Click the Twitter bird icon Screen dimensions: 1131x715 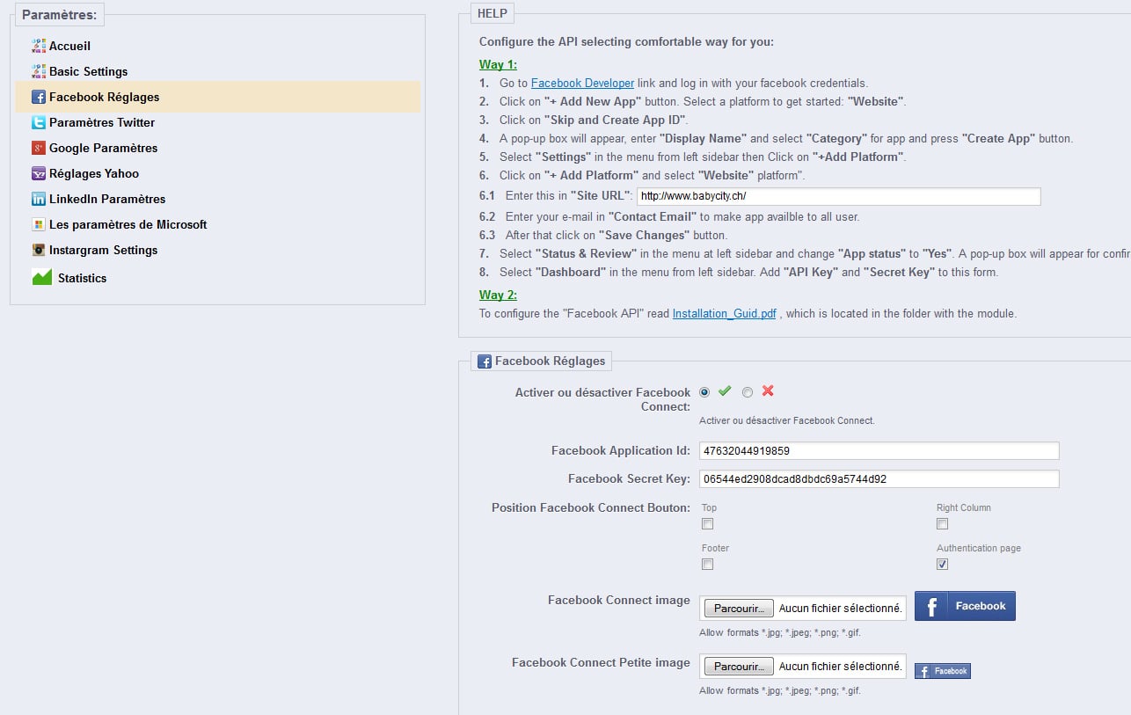(x=39, y=122)
